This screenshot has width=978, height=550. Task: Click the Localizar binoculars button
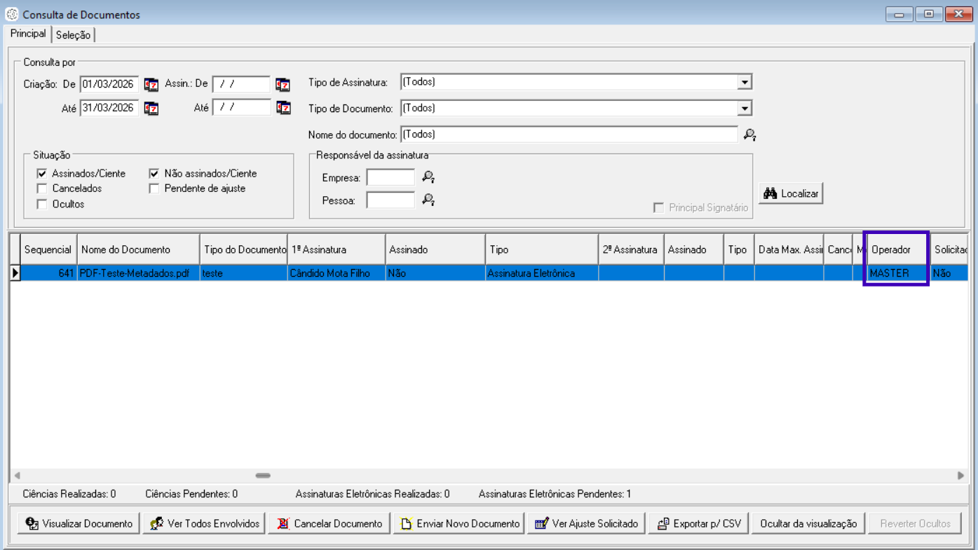[x=791, y=193]
